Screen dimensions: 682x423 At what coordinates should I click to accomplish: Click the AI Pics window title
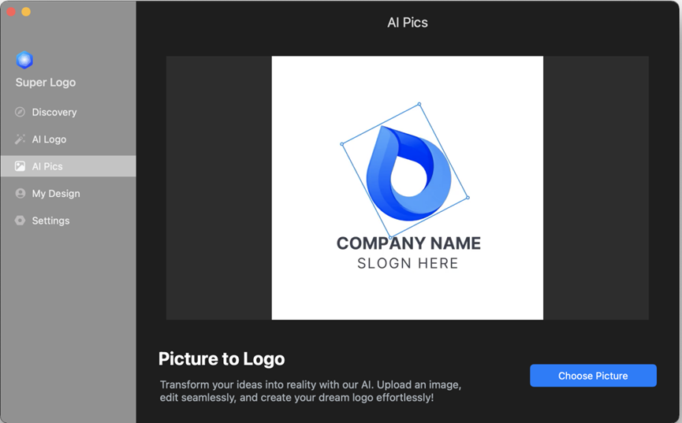408,23
